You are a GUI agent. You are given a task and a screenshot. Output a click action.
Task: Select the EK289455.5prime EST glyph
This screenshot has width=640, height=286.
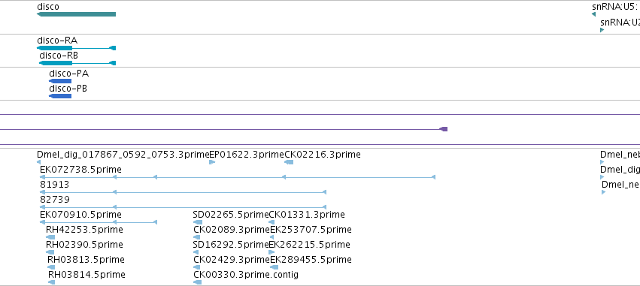click(275, 267)
